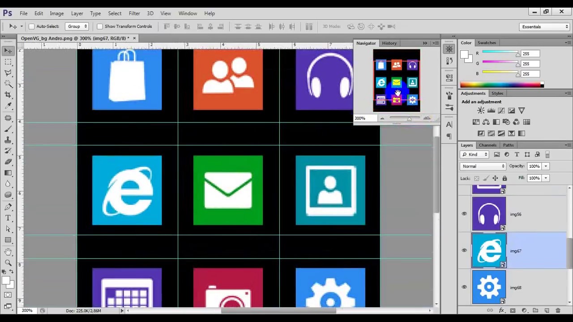Select the Hand tool
This screenshot has width=573, height=322.
(x=8, y=252)
